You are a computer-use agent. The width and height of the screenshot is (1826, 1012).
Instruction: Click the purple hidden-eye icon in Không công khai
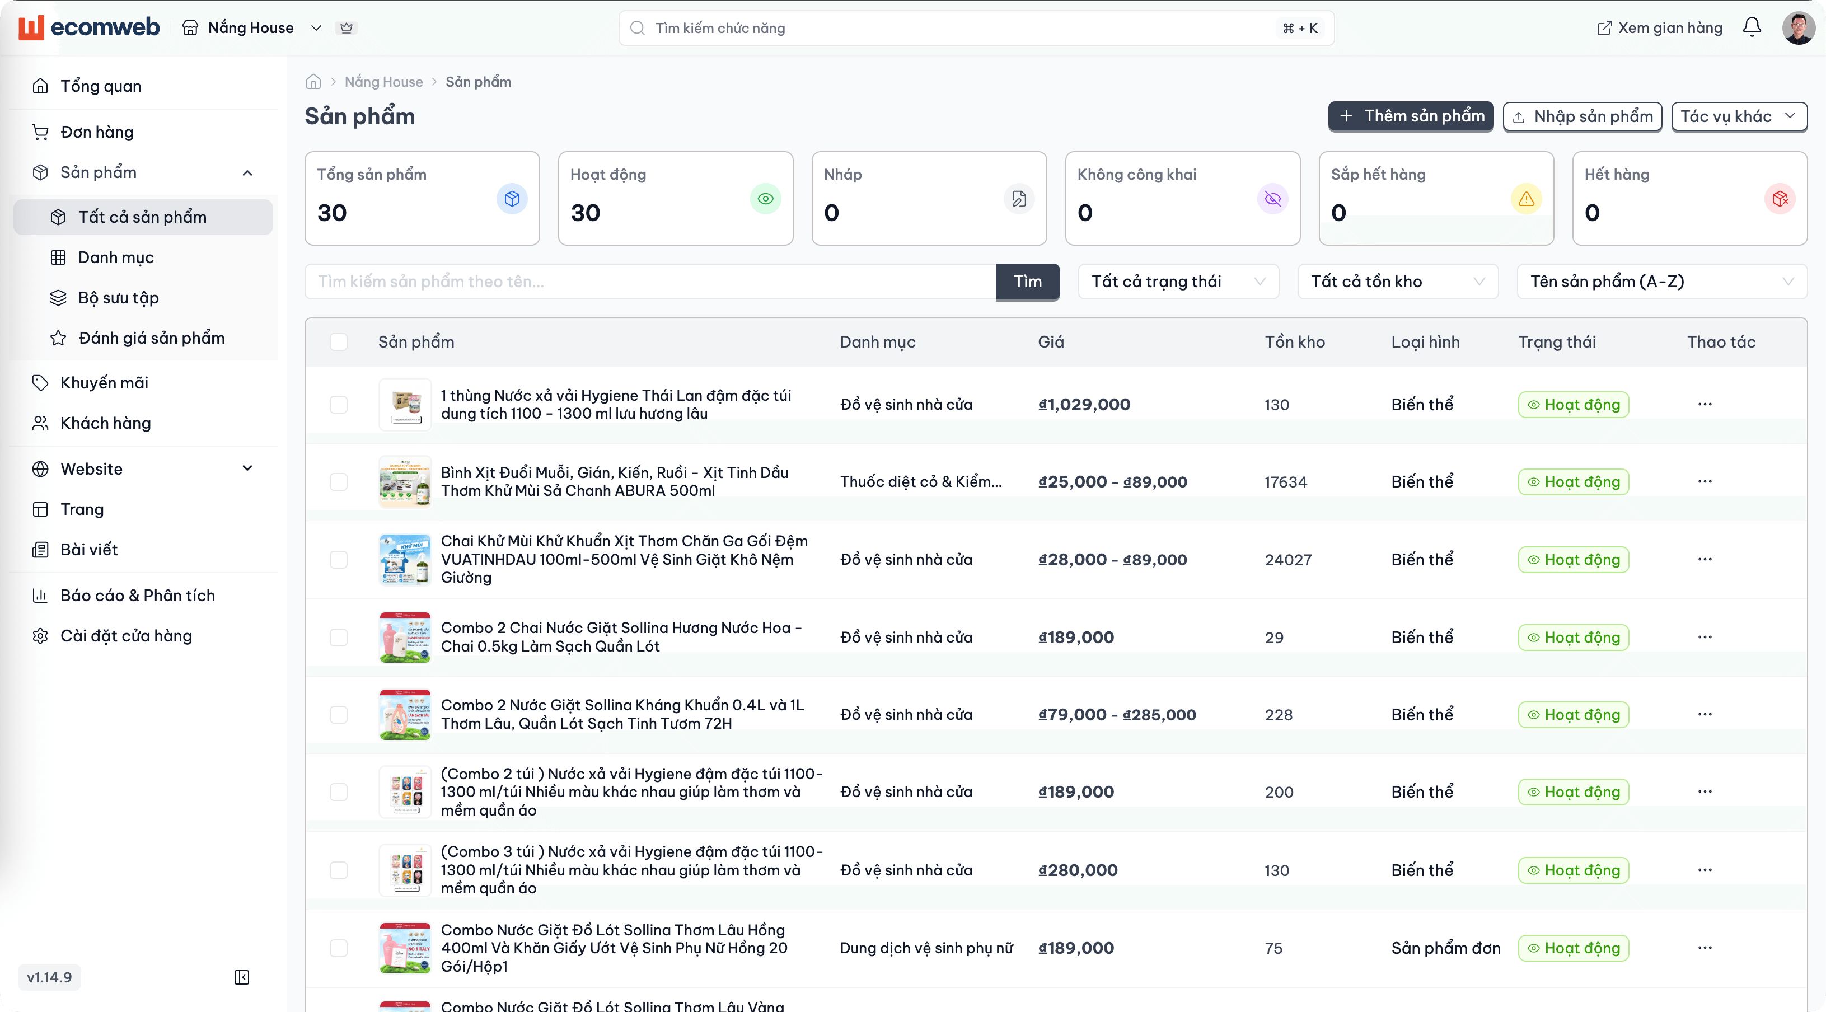(1272, 199)
